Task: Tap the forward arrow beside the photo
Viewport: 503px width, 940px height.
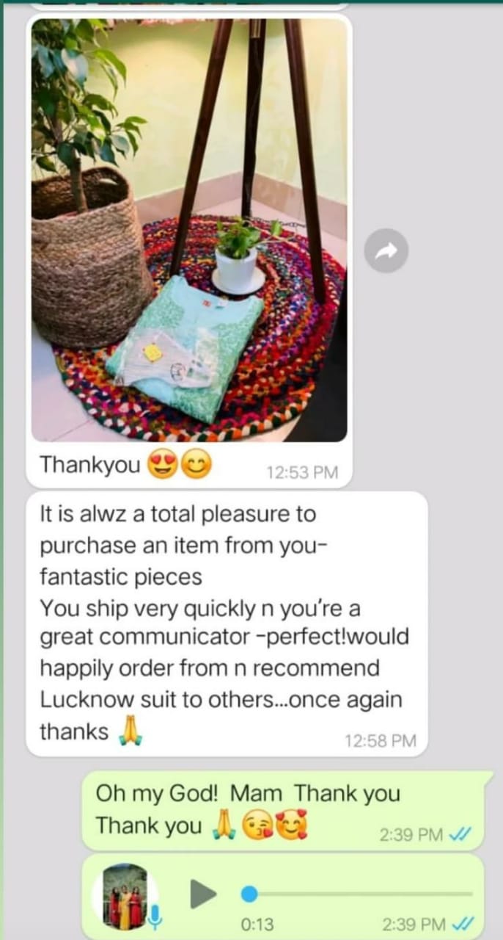Action: pos(386,251)
